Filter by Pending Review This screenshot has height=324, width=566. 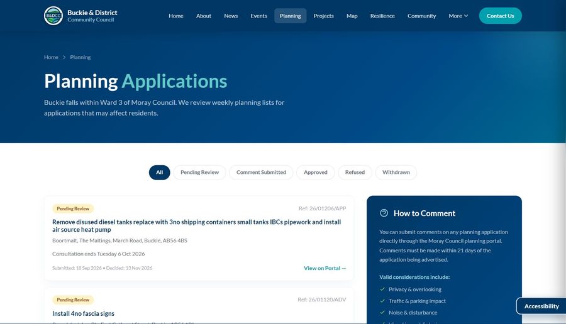point(199,172)
